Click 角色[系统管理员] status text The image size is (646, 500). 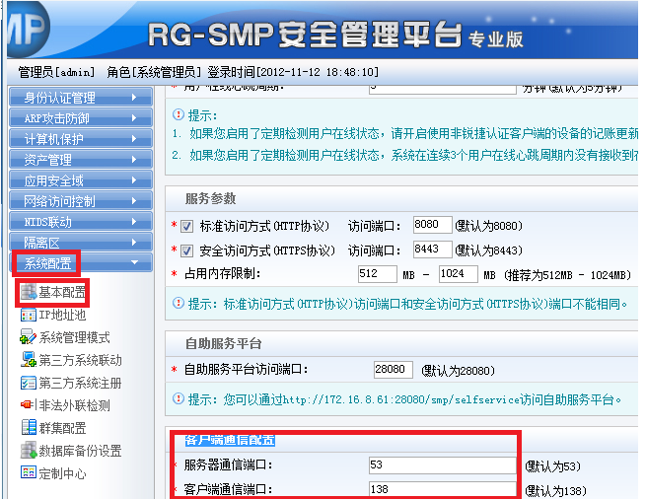click(x=154, y=72)
